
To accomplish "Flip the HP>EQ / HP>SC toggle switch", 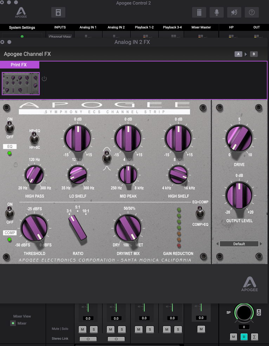I will point(34,138).
